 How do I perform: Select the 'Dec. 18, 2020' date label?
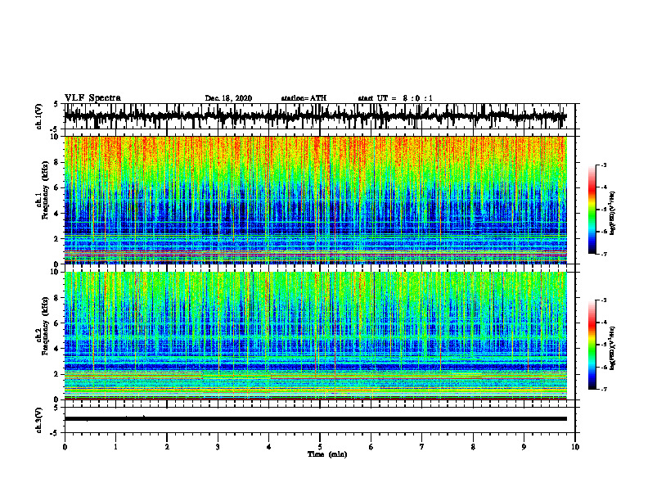228,98
